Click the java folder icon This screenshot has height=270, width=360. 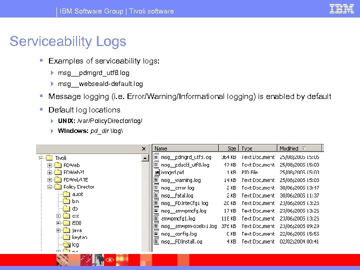(66, 230)
